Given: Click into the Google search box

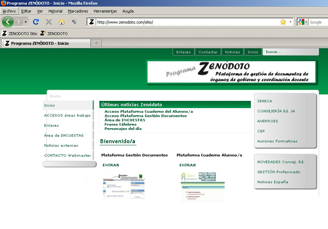Looking at the screenshot, I should coord(318,22).
